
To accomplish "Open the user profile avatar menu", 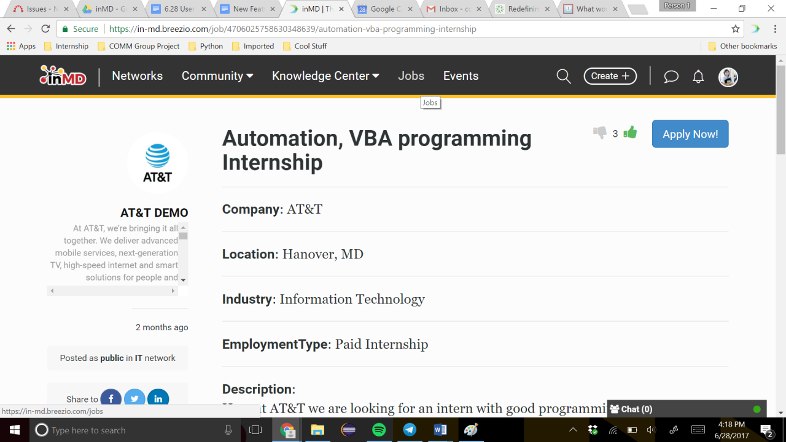I will [728, 76].
